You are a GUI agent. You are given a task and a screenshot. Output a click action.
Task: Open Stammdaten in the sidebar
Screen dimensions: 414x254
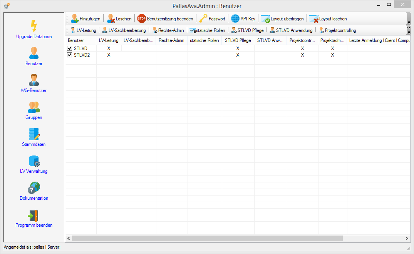click(34, 137)
